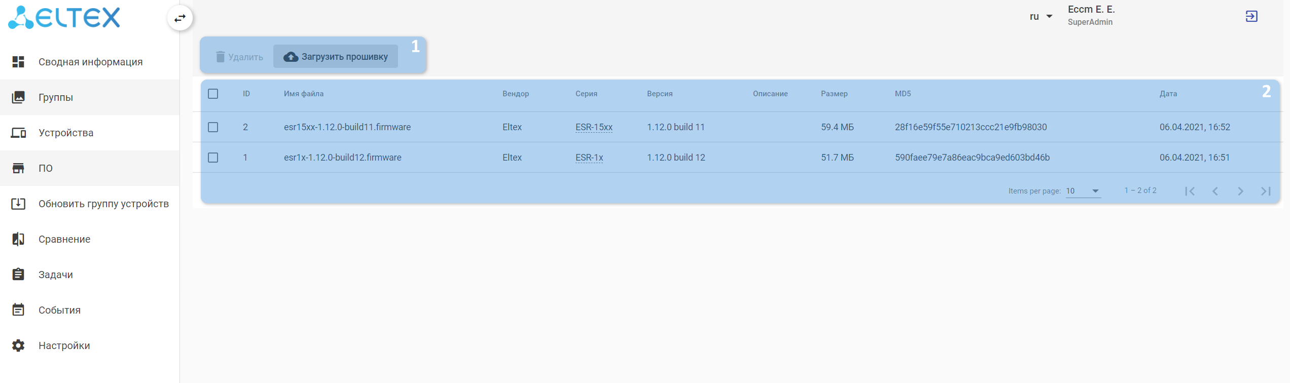Click the Eltex logo
The image size is (1290, 383).
pyautogui.click(x=64, y=17)
